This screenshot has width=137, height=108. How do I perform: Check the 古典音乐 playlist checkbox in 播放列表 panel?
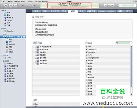(36, 52)
